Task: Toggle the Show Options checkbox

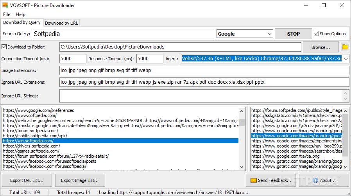Action: (316, 34)
